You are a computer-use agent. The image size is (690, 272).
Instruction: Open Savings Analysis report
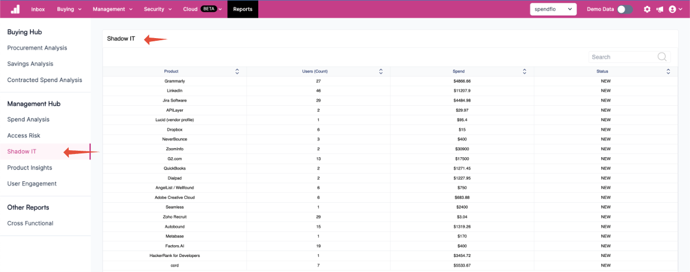[x=30, y=64]
